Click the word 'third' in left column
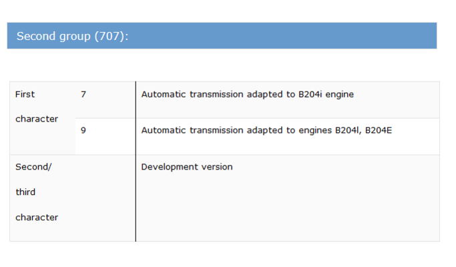The width and height of the screenshot is (456, 267). [x=25, y=192]
